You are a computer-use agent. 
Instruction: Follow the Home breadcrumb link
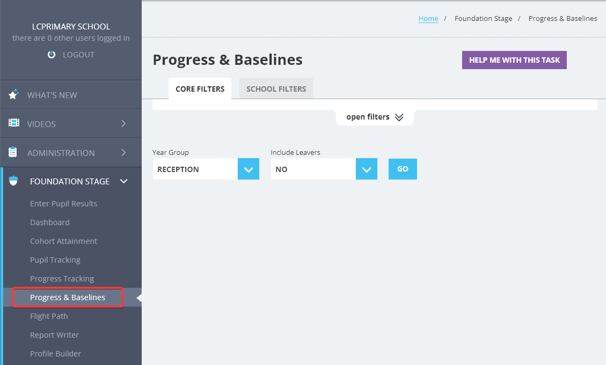tap(428, 19)
